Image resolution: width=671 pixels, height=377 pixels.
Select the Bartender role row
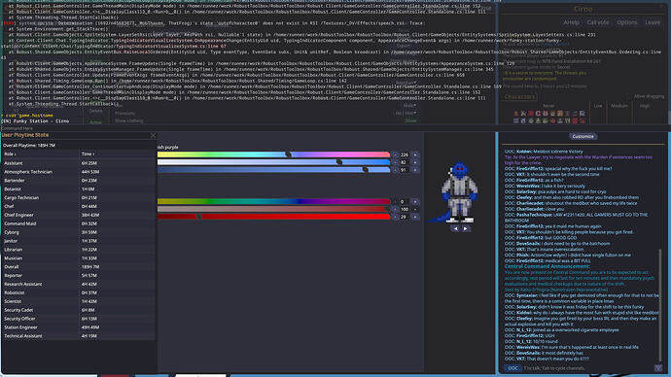click(x=79, y=181)
